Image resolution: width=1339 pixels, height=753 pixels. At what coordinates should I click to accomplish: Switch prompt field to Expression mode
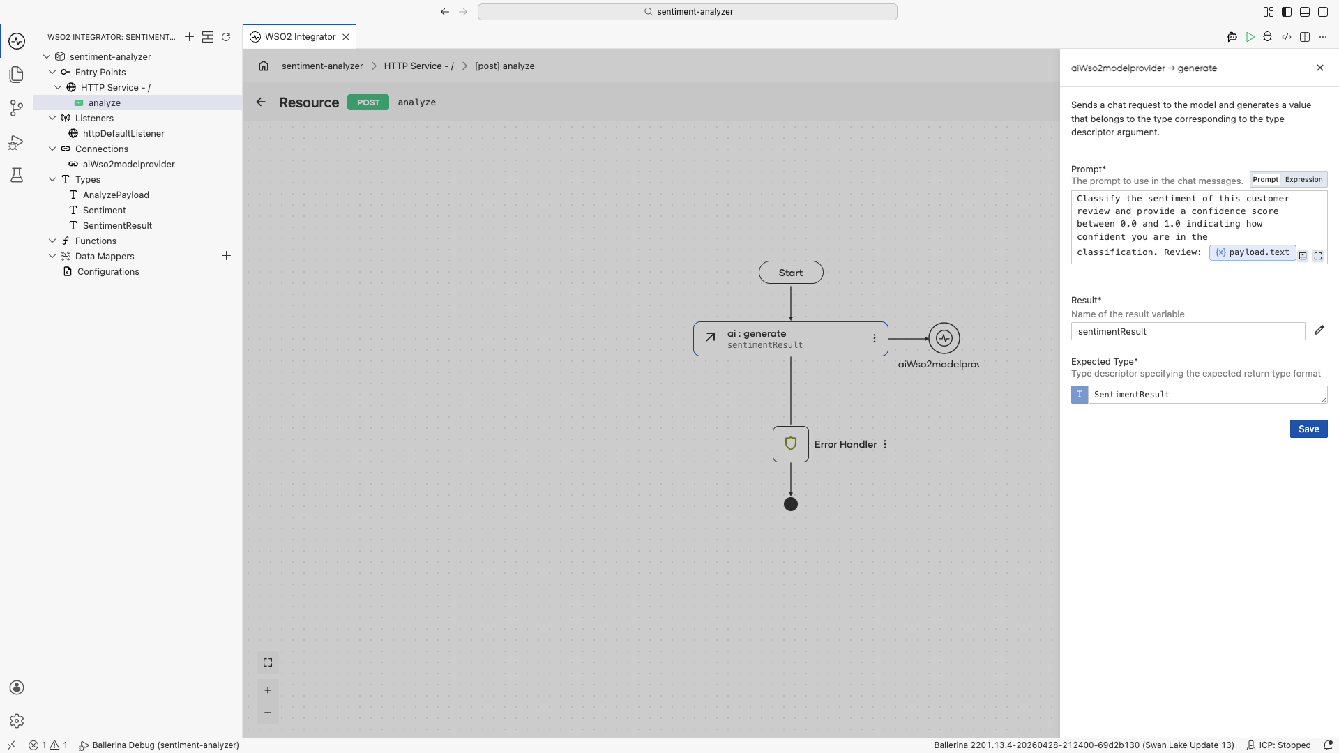(1303, 179)
